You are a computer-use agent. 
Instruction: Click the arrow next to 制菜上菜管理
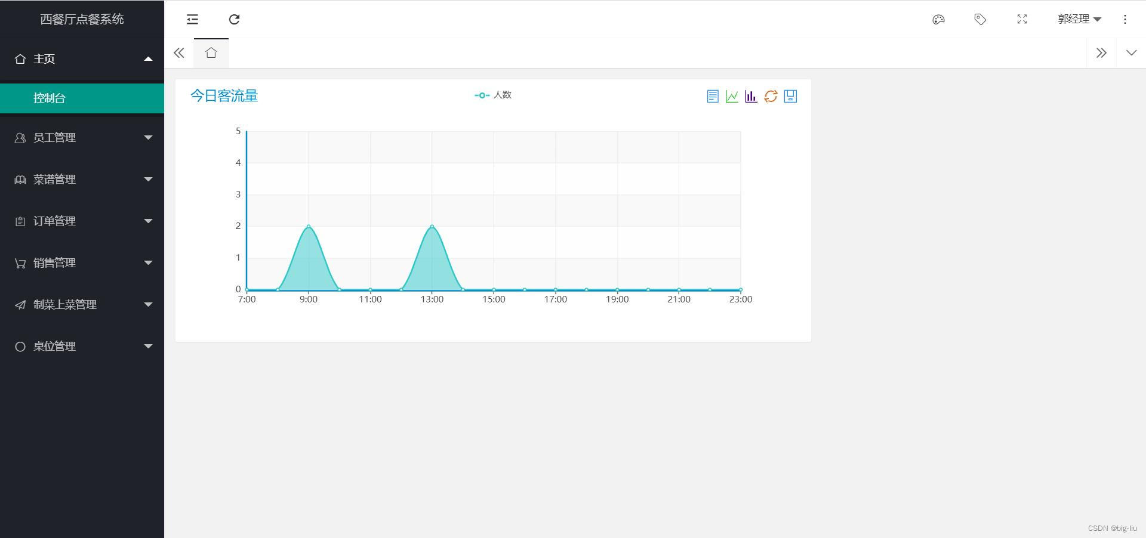point(149,304)
